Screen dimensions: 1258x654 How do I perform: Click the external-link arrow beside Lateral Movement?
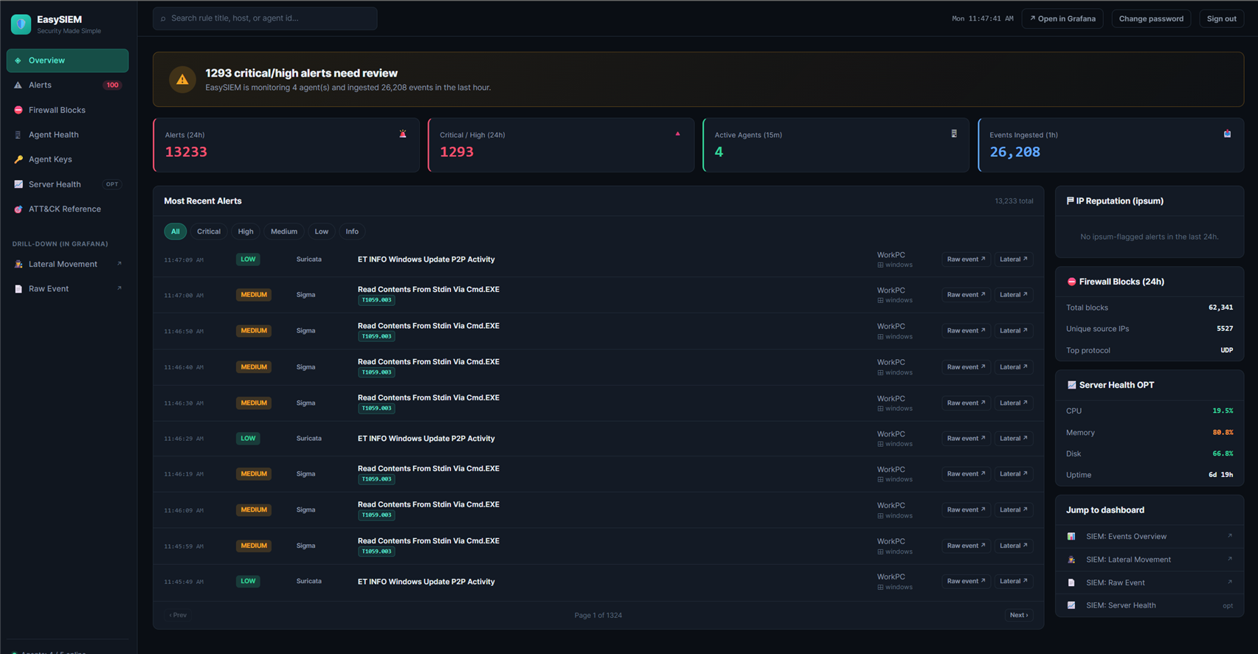(x=120, y=264)
